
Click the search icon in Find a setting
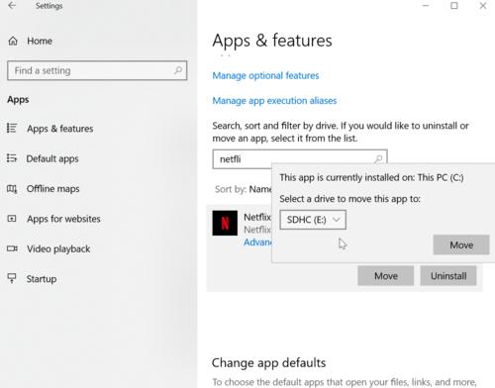click(x=178, y=70)
